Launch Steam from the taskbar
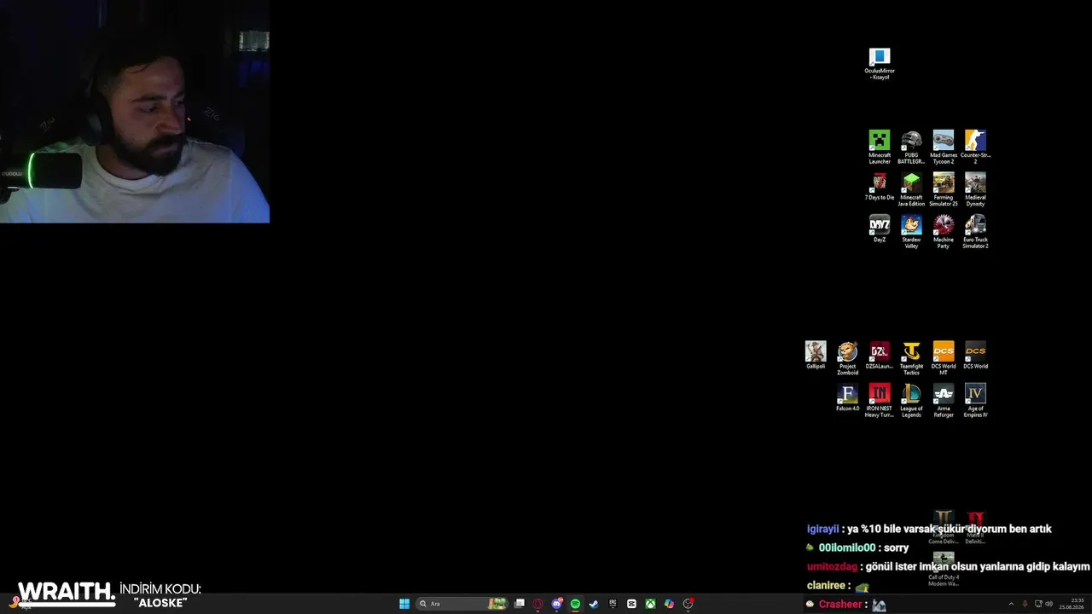1092x614 pixels. tap(594, 604)
